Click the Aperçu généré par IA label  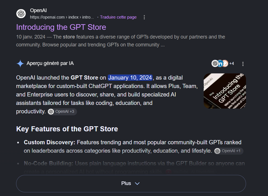click(x=50, y=63)
